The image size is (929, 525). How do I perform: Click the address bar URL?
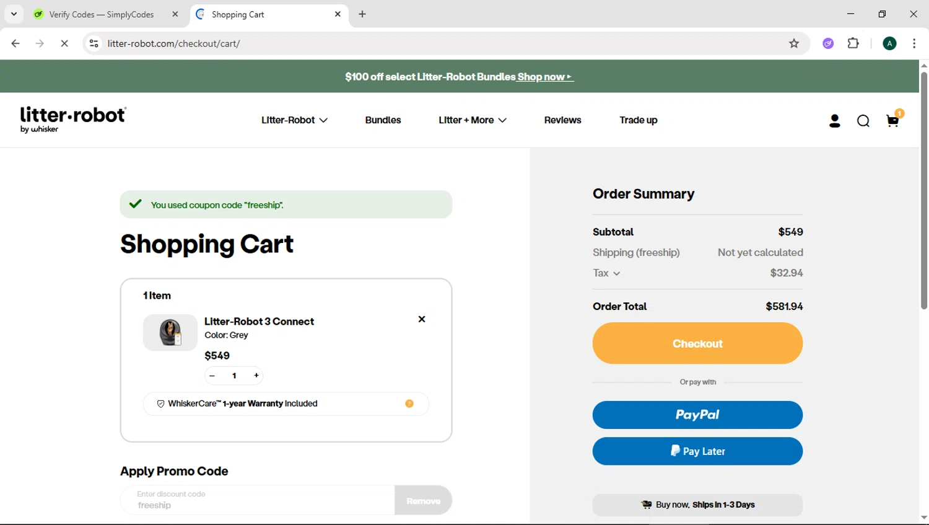pos(173,43)
